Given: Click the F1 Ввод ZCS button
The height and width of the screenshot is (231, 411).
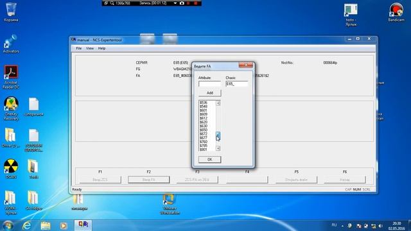Looking at the screenshot, I should (100, 180).
